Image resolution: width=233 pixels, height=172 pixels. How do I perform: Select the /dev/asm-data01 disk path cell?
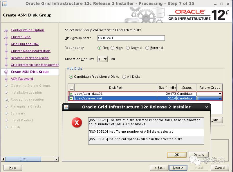click(x=116, y=94)
